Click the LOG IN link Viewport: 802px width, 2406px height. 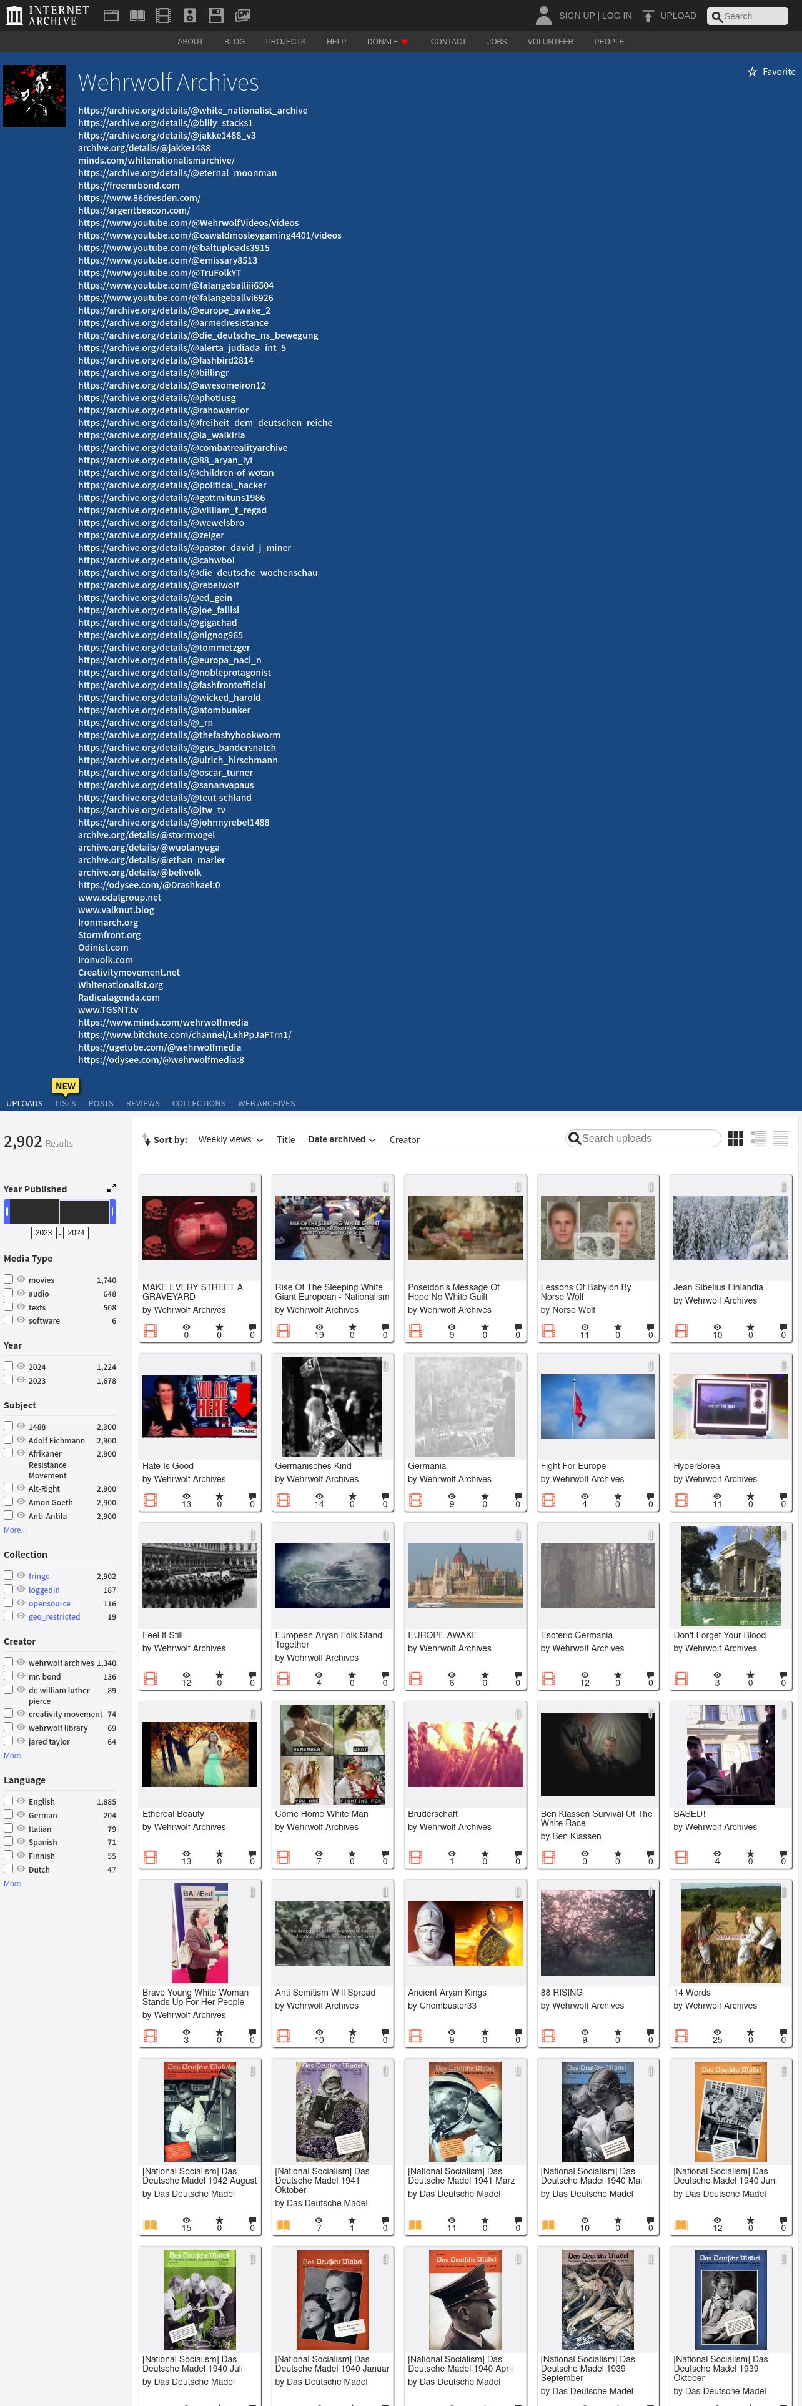(x=617, y=16)
